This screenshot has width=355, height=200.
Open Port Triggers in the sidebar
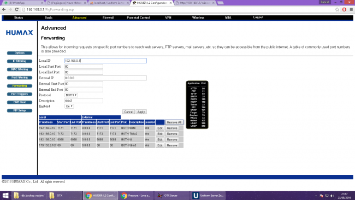[x=20, y=94]
